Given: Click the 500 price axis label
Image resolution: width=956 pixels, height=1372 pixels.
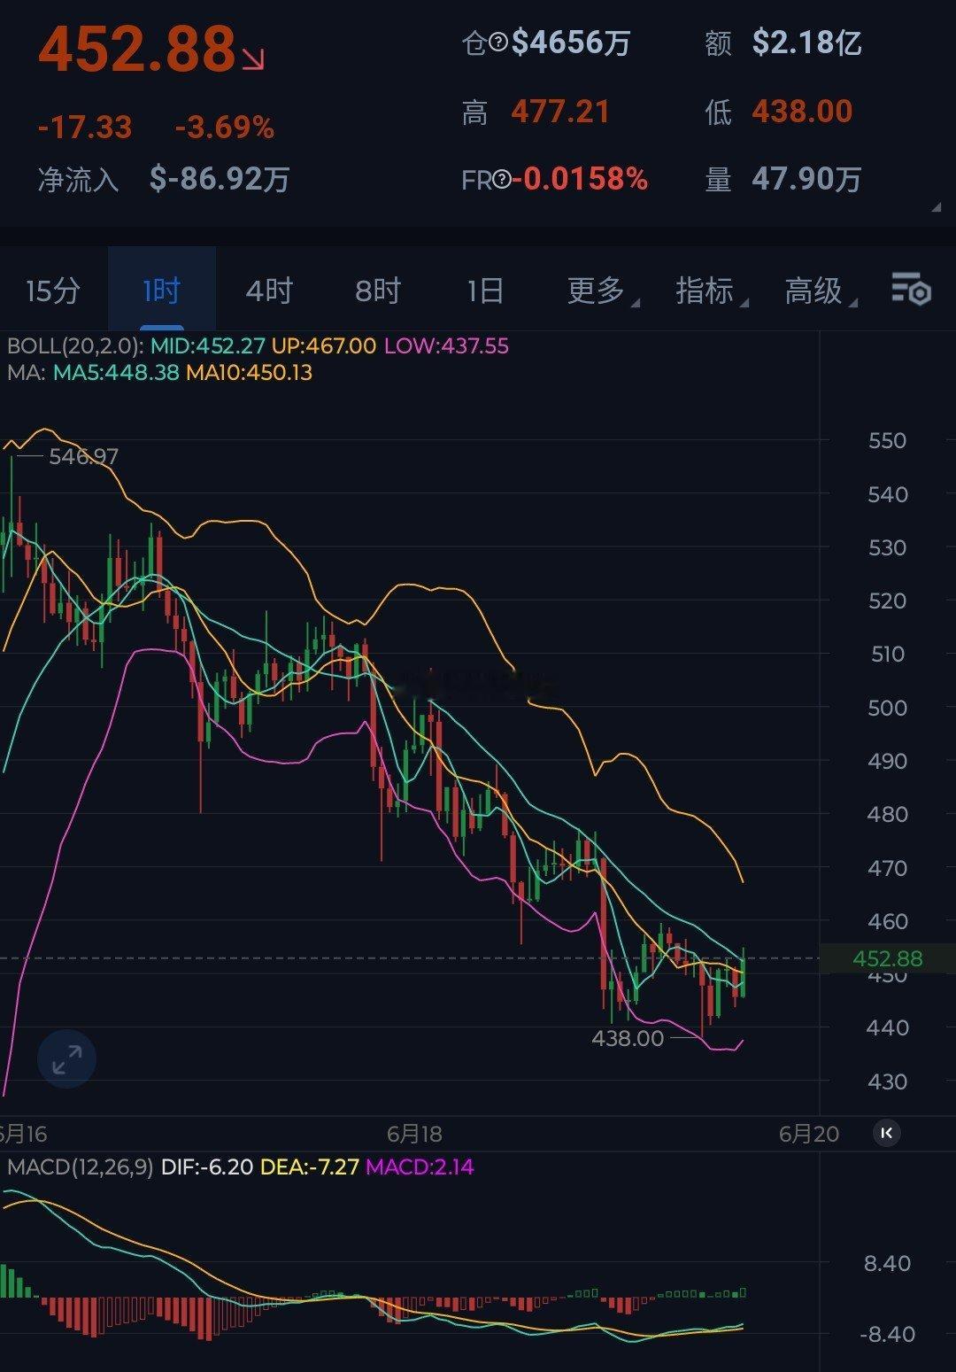Looking at the screenshot, I should [887, 708].
